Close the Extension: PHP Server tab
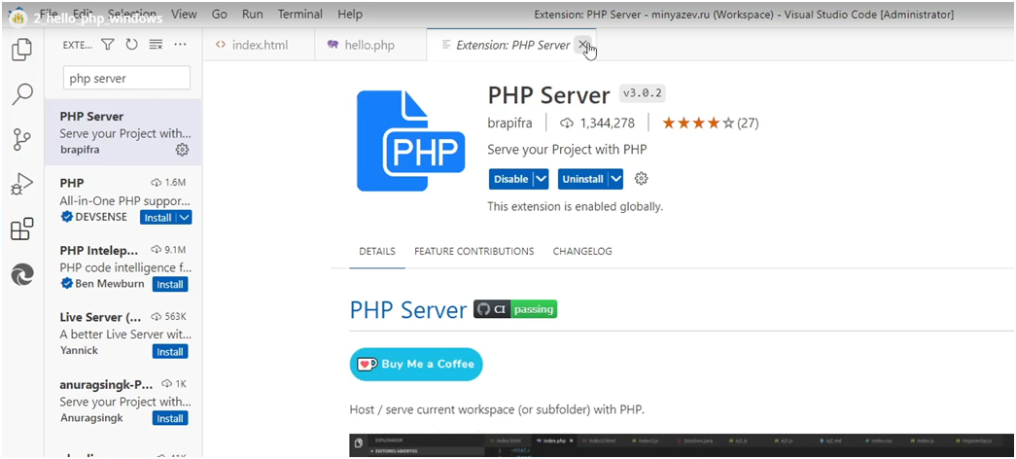 (x=582, y=44)
